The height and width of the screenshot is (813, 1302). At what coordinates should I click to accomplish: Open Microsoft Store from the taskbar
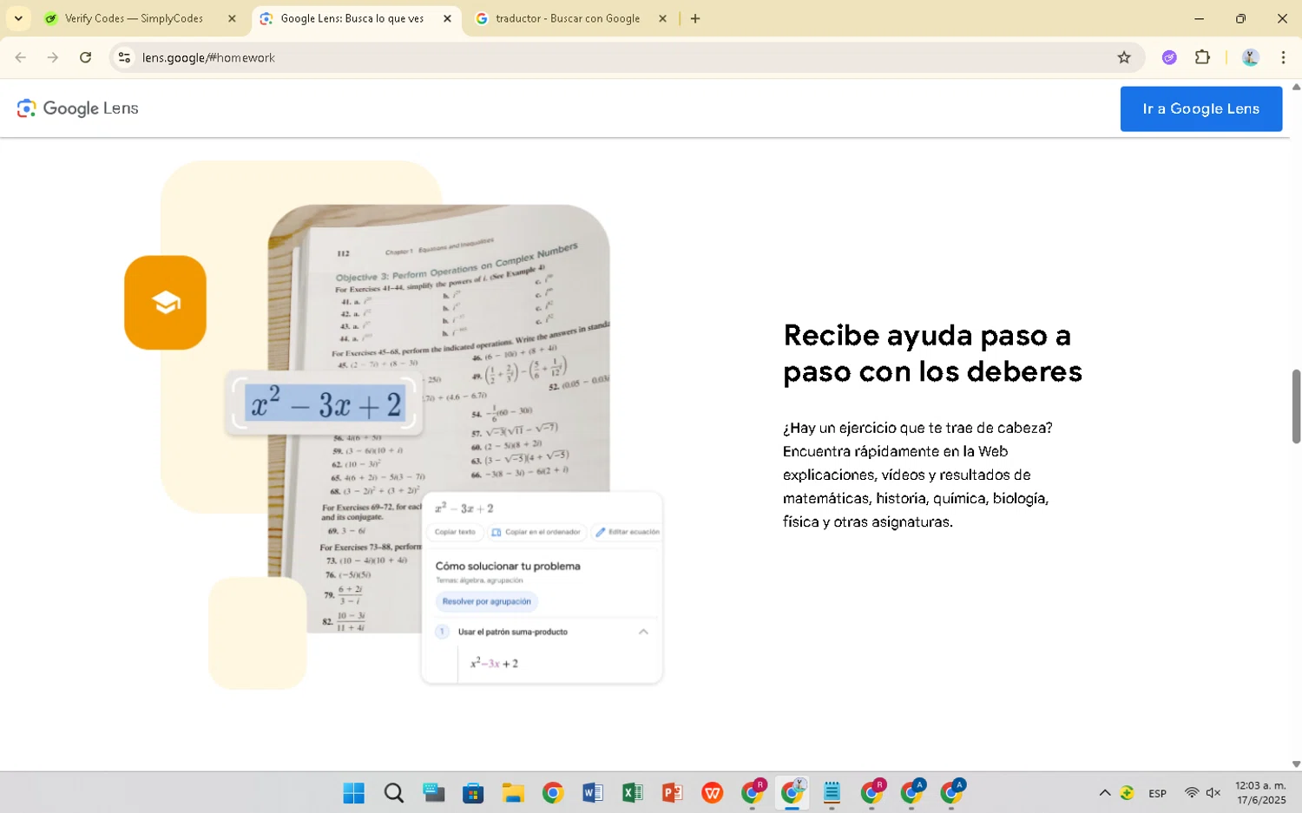(473, 793)
